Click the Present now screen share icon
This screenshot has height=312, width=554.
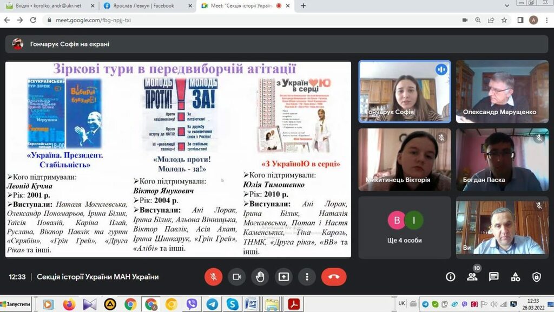[x=283, y=277]
